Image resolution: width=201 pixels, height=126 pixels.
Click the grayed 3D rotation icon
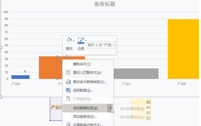tap(68, 98)
